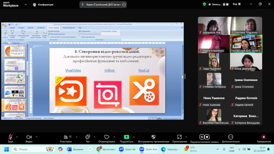Click the PowerPoint Office button
Viewport: 274px width, 154px height.
pos(4,25)
